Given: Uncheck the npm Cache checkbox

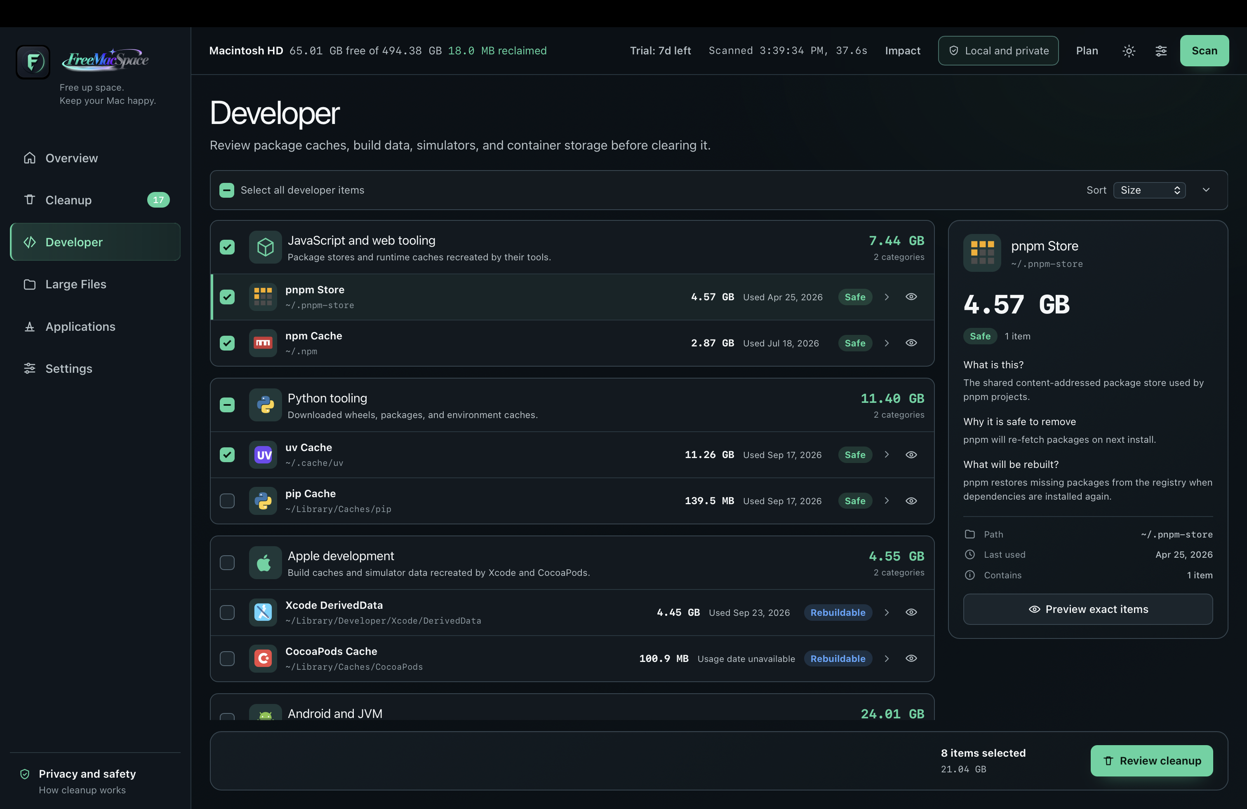Looking at the screenshot, I should (x=227, y=343).
